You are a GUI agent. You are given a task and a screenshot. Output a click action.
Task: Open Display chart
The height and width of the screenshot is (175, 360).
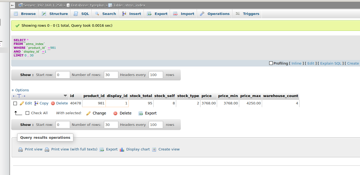(135, 149)
